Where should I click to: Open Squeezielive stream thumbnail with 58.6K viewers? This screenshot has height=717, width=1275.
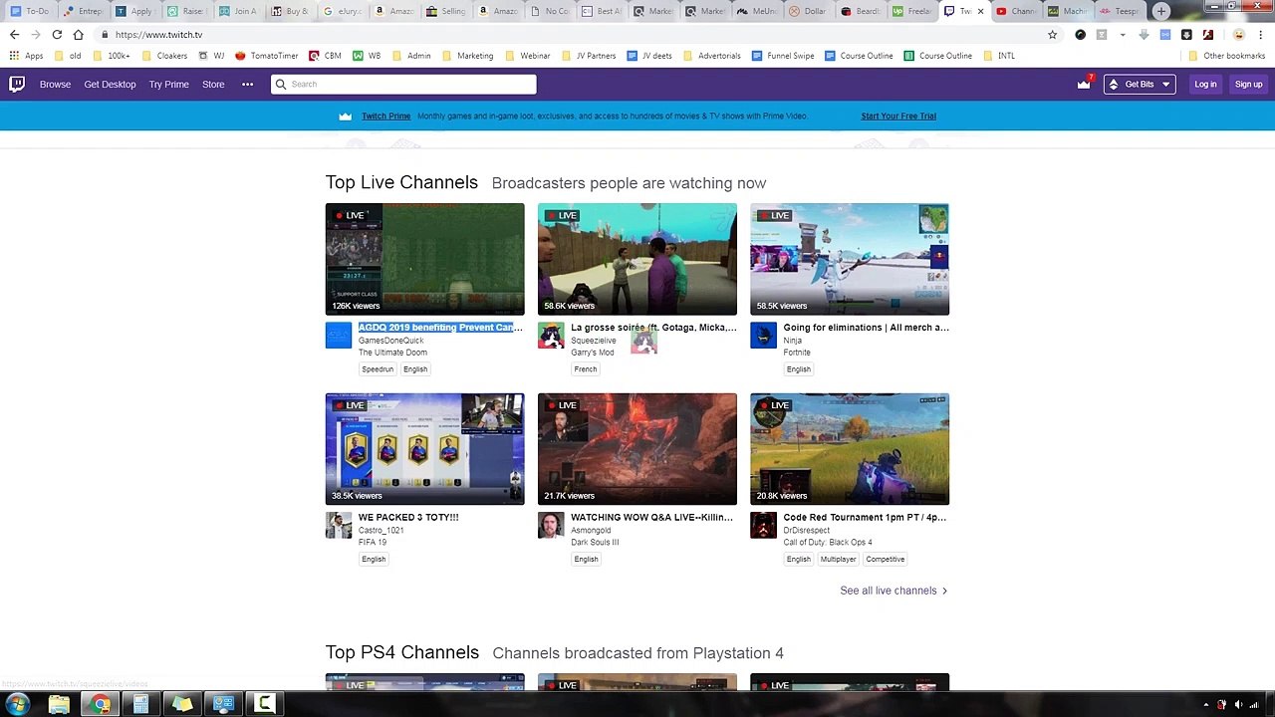637,259
